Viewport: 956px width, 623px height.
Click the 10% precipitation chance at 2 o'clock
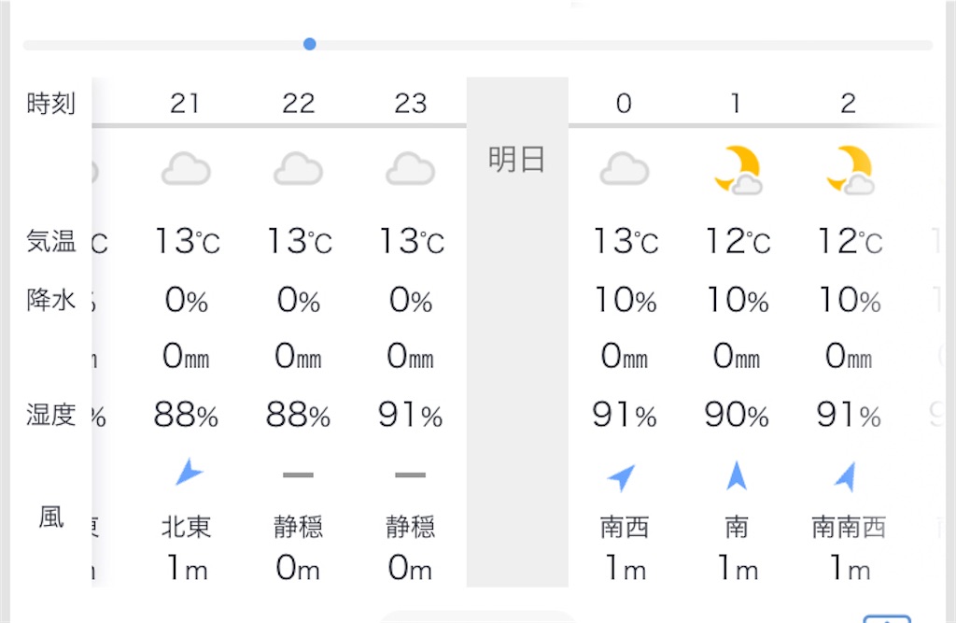point(850,300)
